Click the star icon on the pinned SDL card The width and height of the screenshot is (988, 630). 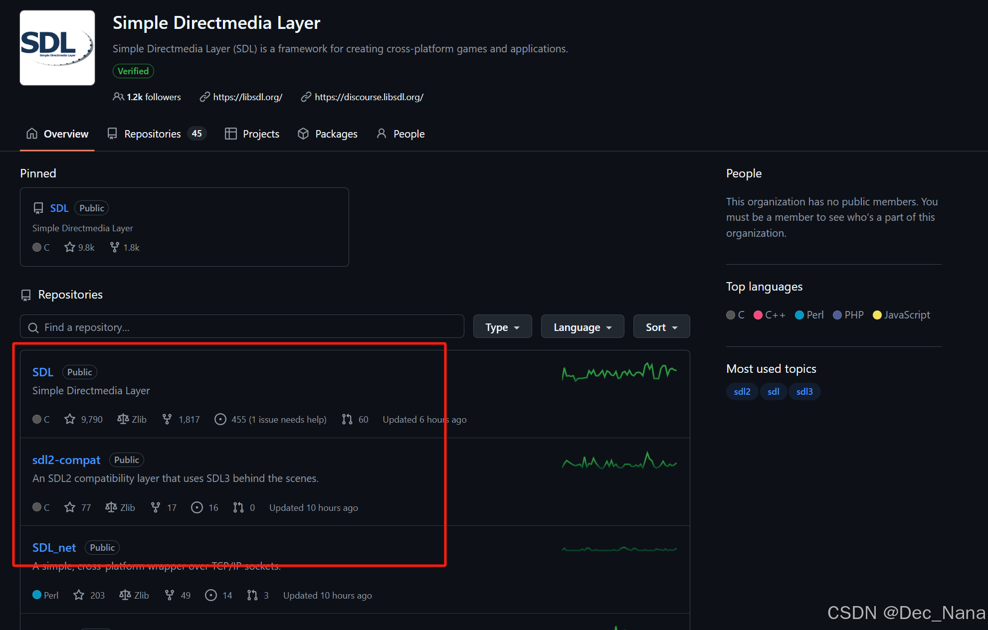pos(70,247)
